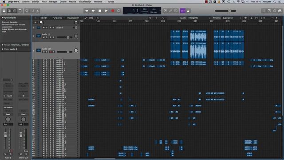Mute the Audio 3 channel strip
This screenshot has width=284, height=160.
[x=5, y=154]
